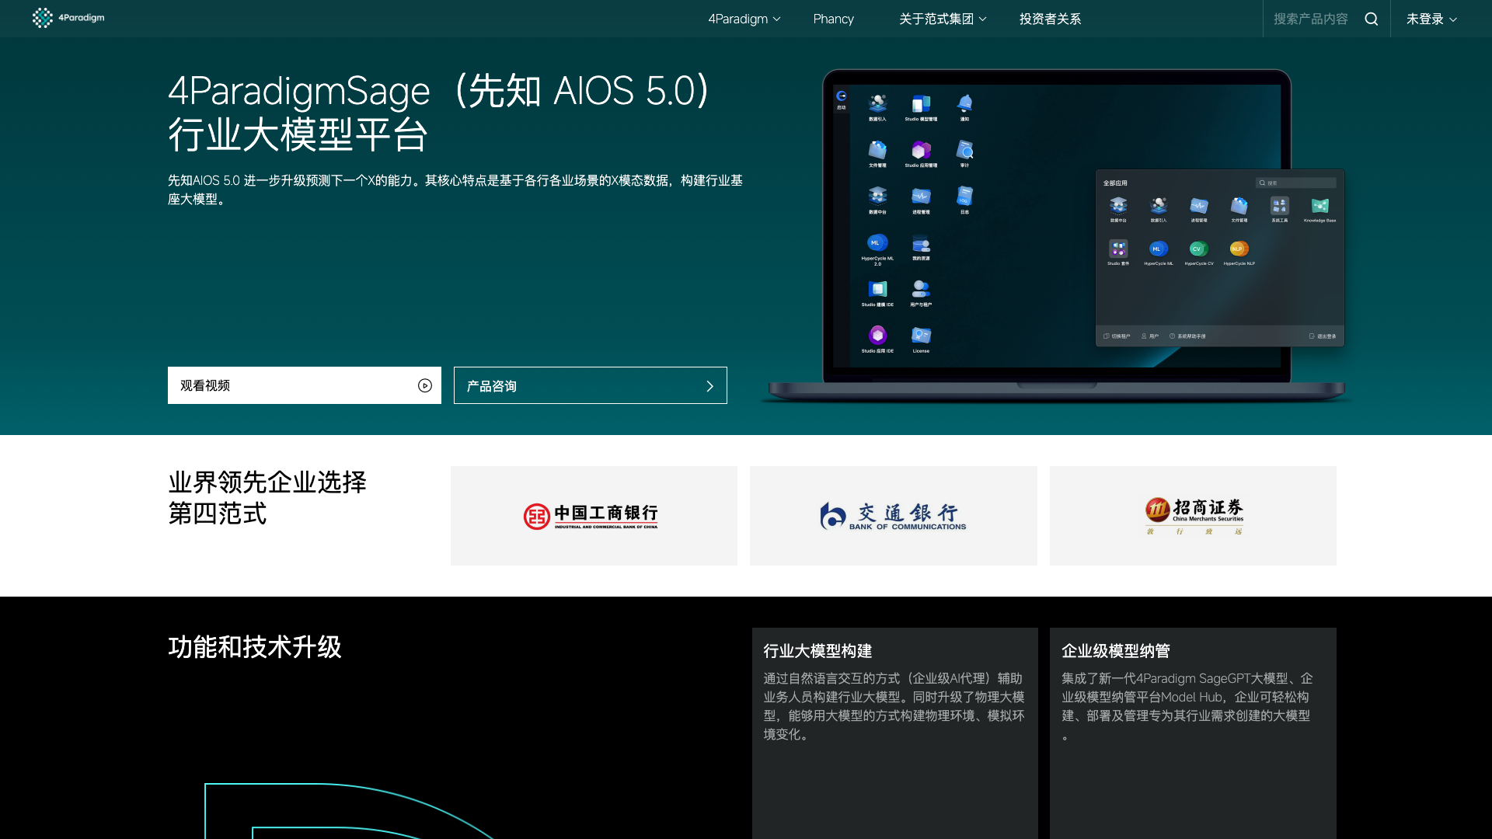The width and height of the screenshot is (1492, 839).
Task: Click 退出登录 in the 全部应用 panel
Action: pos(1323,336)
